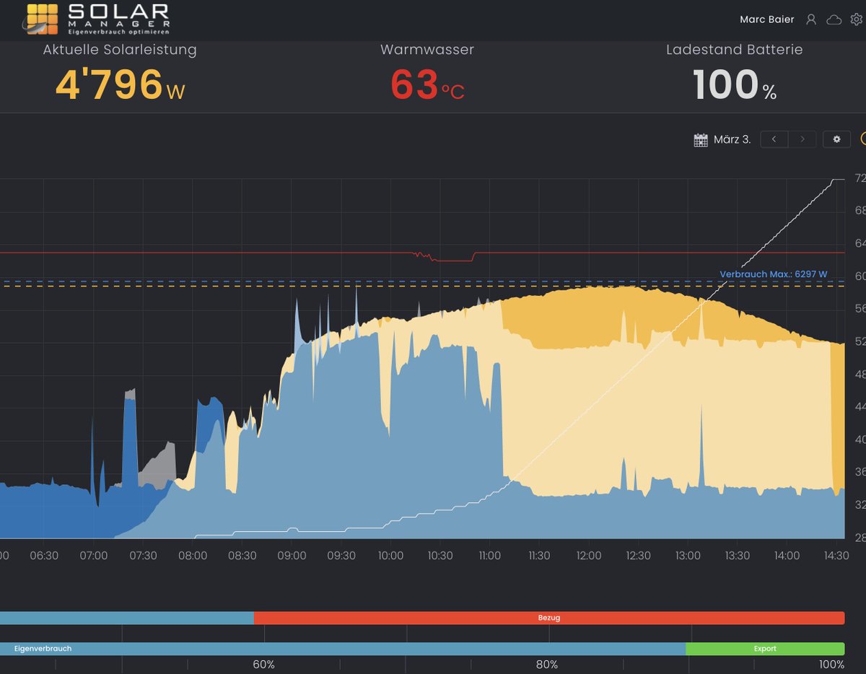
Task: Open the chart settings gear above the graph
Action: pos(836,139)
